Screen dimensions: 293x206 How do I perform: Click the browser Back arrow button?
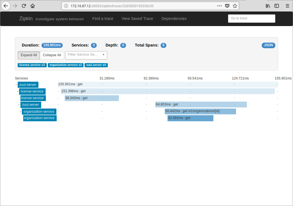coord(6,6)
